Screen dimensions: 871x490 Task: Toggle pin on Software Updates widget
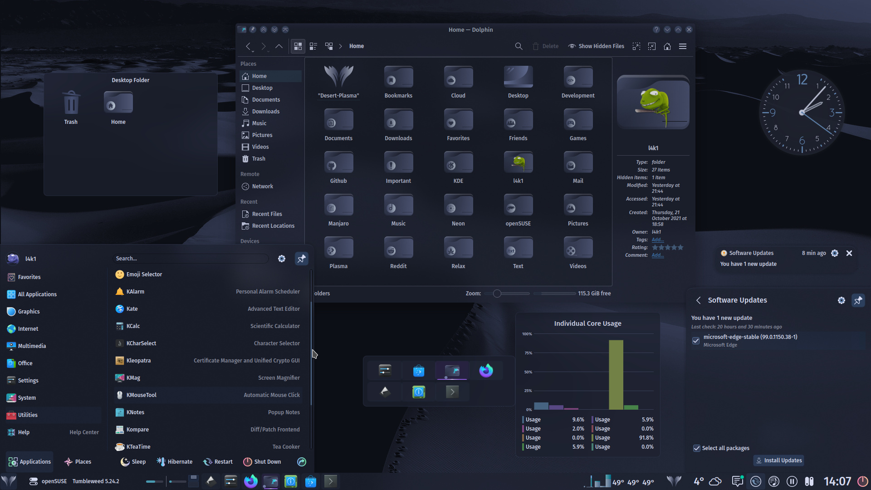coord(858,300)
